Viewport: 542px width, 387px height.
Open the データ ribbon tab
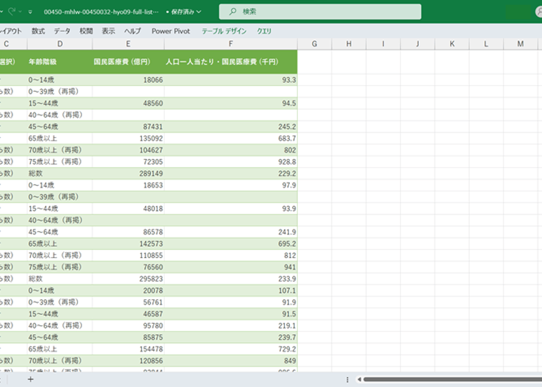pos(62,31)
